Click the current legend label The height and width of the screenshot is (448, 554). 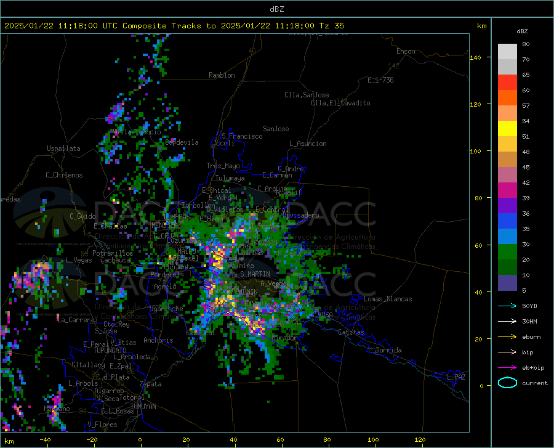535,383
